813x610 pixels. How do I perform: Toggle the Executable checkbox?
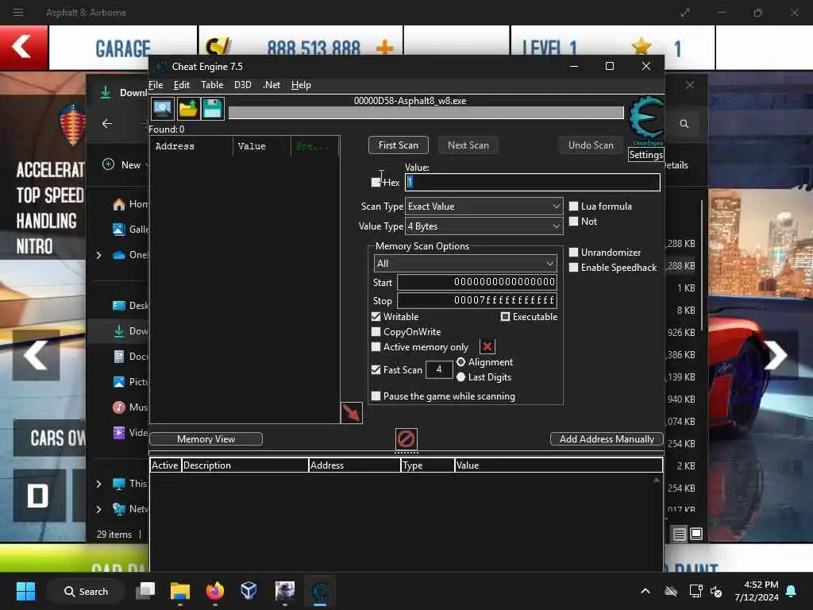[505, 316]
